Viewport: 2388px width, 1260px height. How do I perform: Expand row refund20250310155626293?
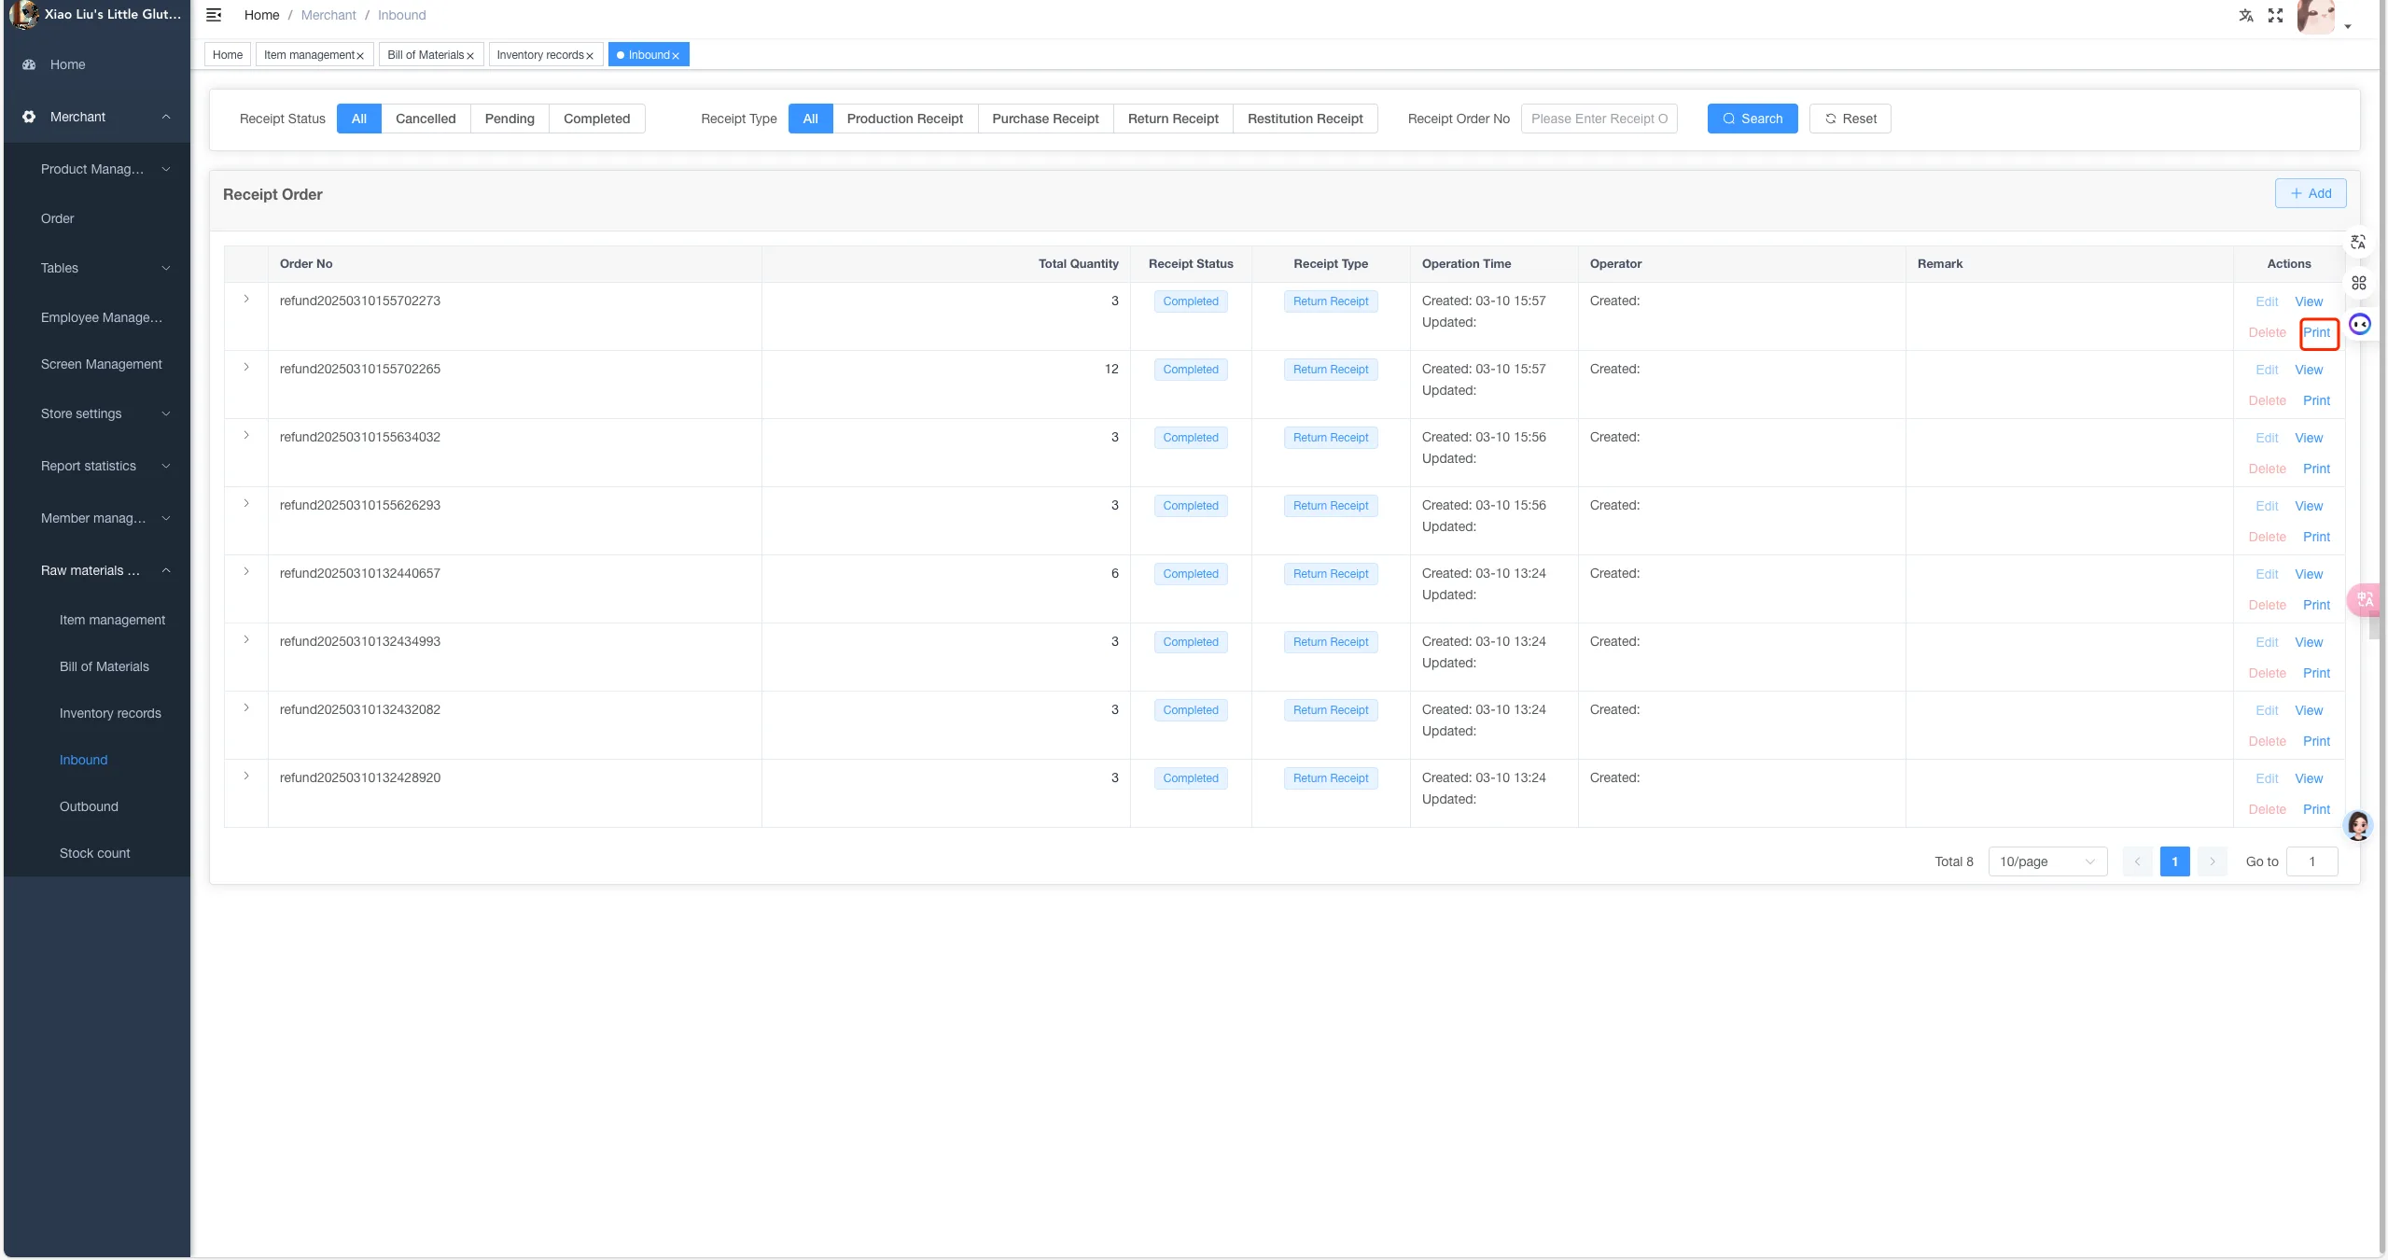(246, 504)
